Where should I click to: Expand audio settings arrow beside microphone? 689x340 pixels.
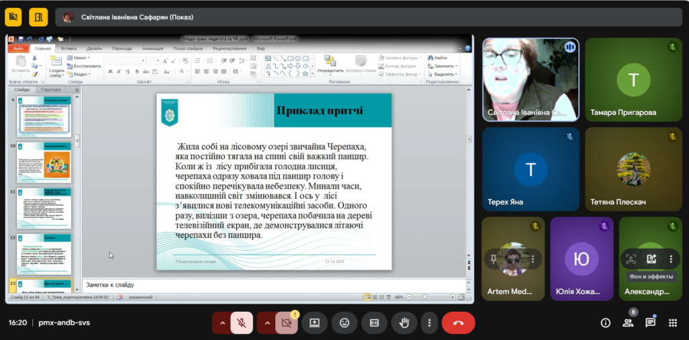(222, 323)
